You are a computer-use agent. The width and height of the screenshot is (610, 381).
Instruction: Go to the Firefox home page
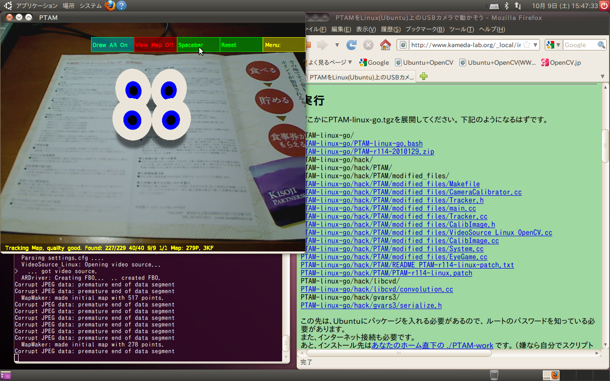(x=386, y=45)
